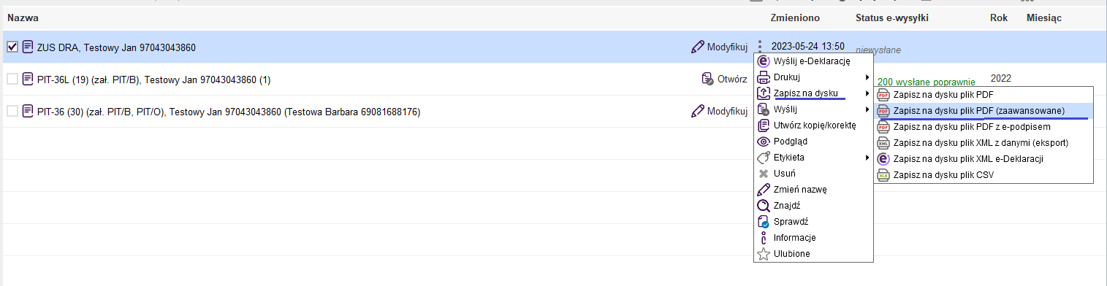Expand the Wyślij submenu arrow
This screenshot has height=286, width=1107.
coord(867,109)
